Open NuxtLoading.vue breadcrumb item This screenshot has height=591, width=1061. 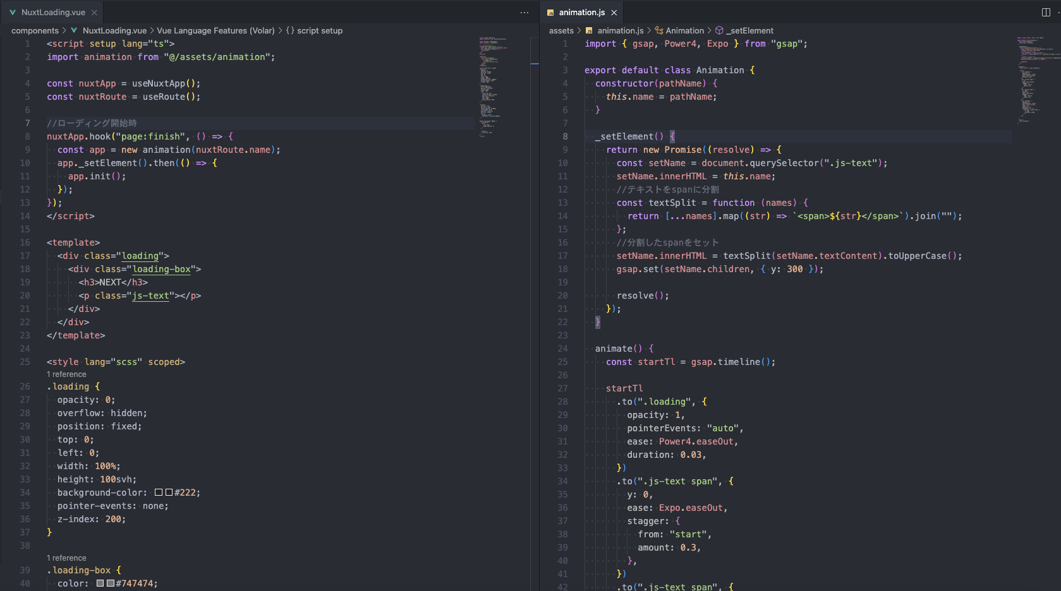[114, 30]
